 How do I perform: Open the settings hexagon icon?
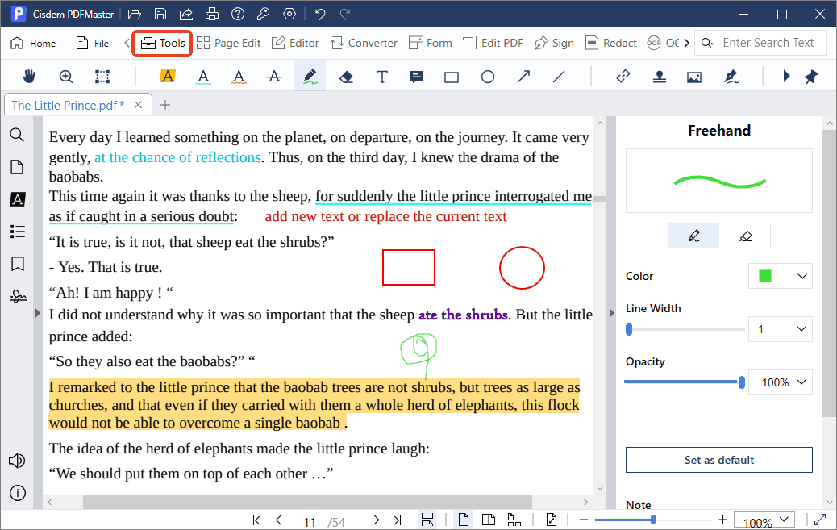[x=289, y=14]
